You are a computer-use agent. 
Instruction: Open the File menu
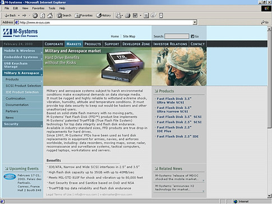(x=7, y=8)
